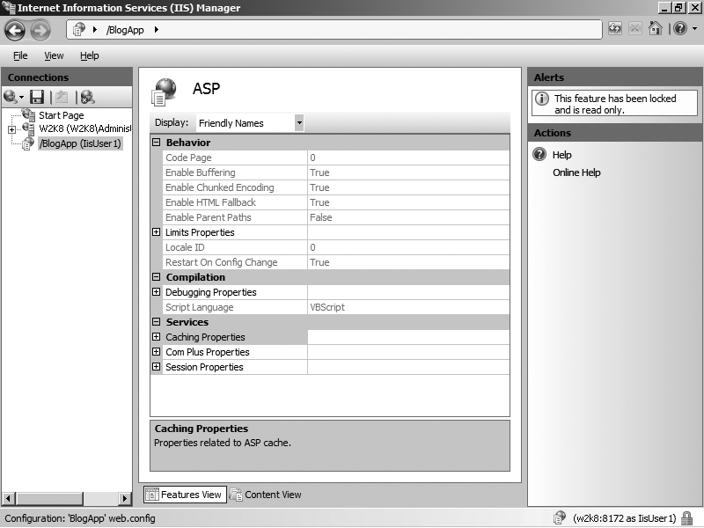
Task: Open Online Help link
Action: pyautogui.click(x=576, y=172)
